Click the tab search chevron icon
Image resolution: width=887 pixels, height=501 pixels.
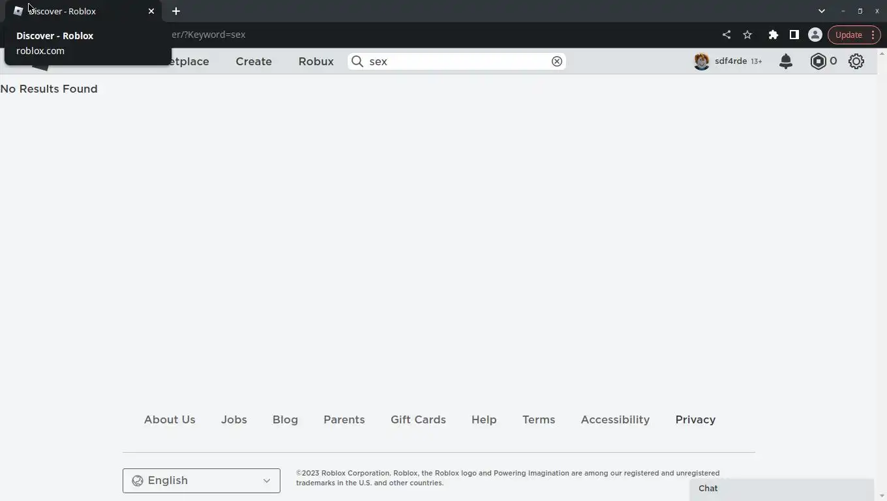tap(822, 11)
